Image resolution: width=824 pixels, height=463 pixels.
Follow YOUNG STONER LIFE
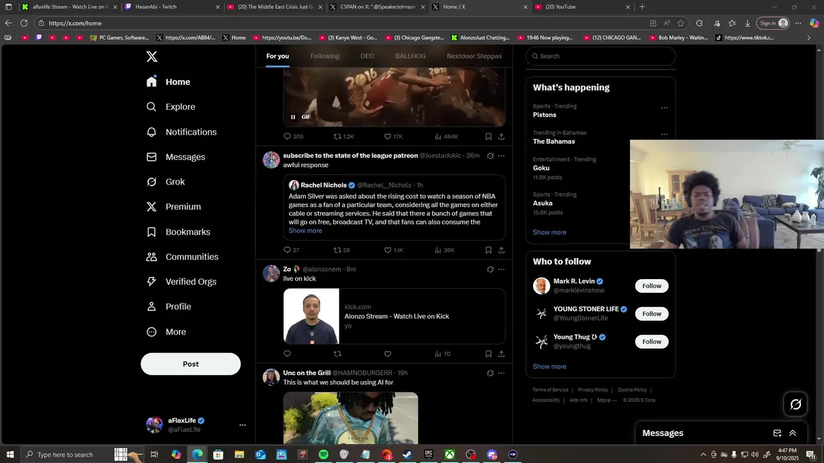tap(651, 314)
